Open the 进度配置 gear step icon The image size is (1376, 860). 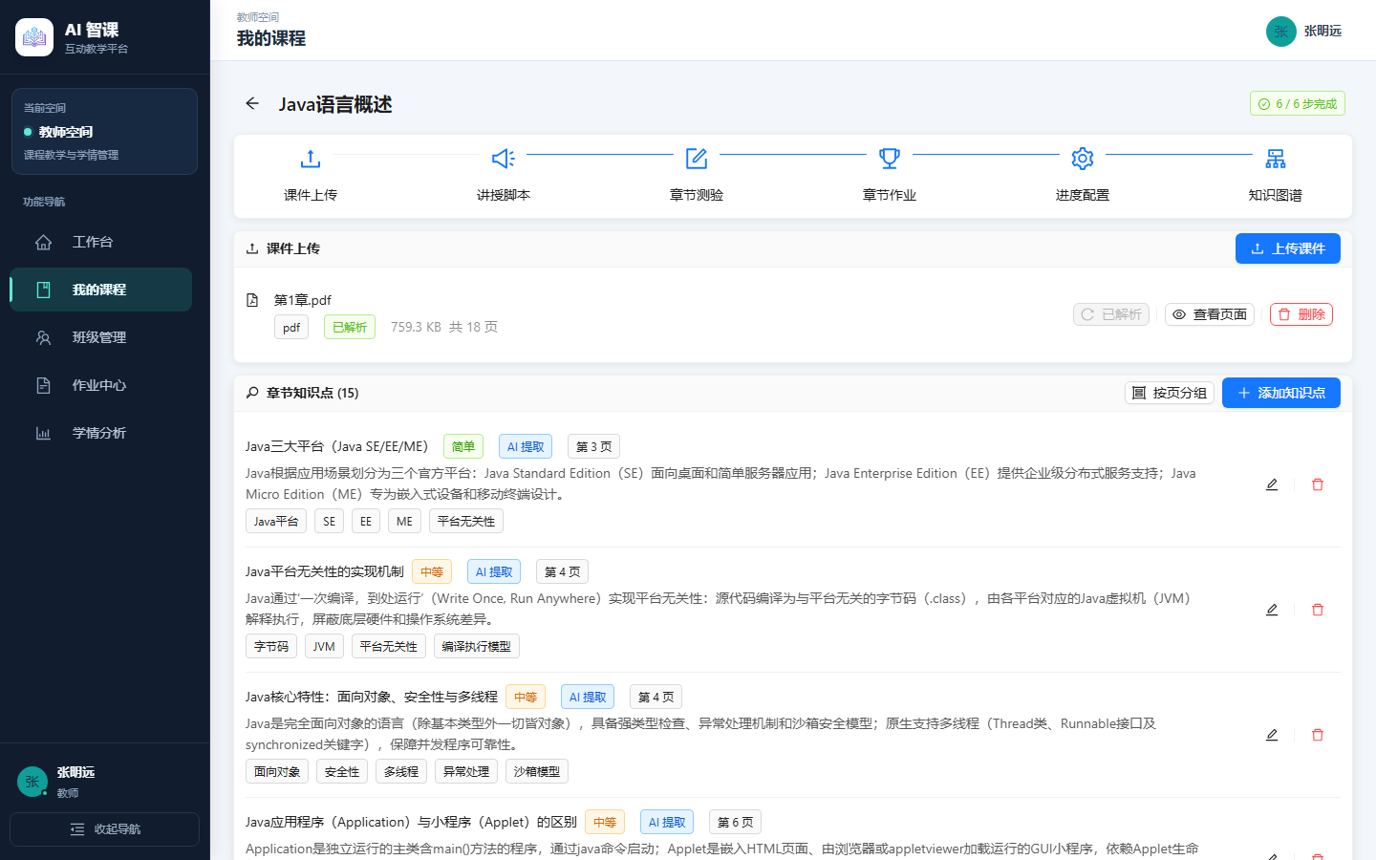point(1083,158)
